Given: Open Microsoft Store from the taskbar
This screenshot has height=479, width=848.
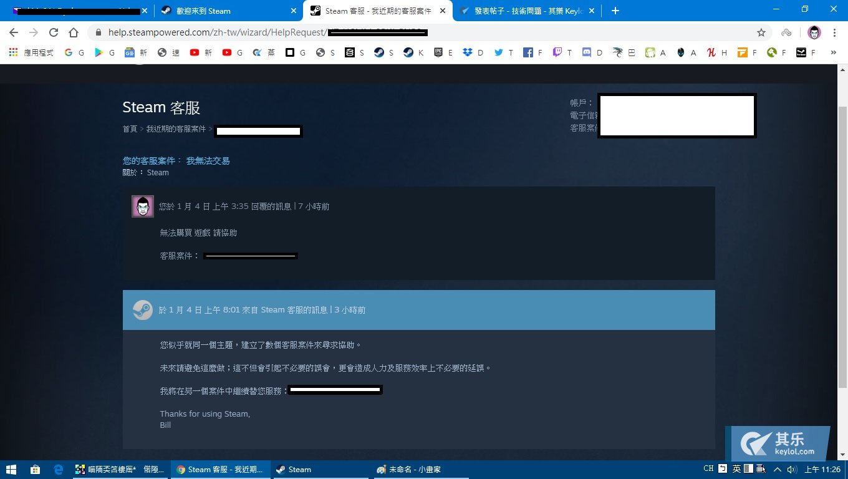Looking at the screenshot, I should click(35, 470).
